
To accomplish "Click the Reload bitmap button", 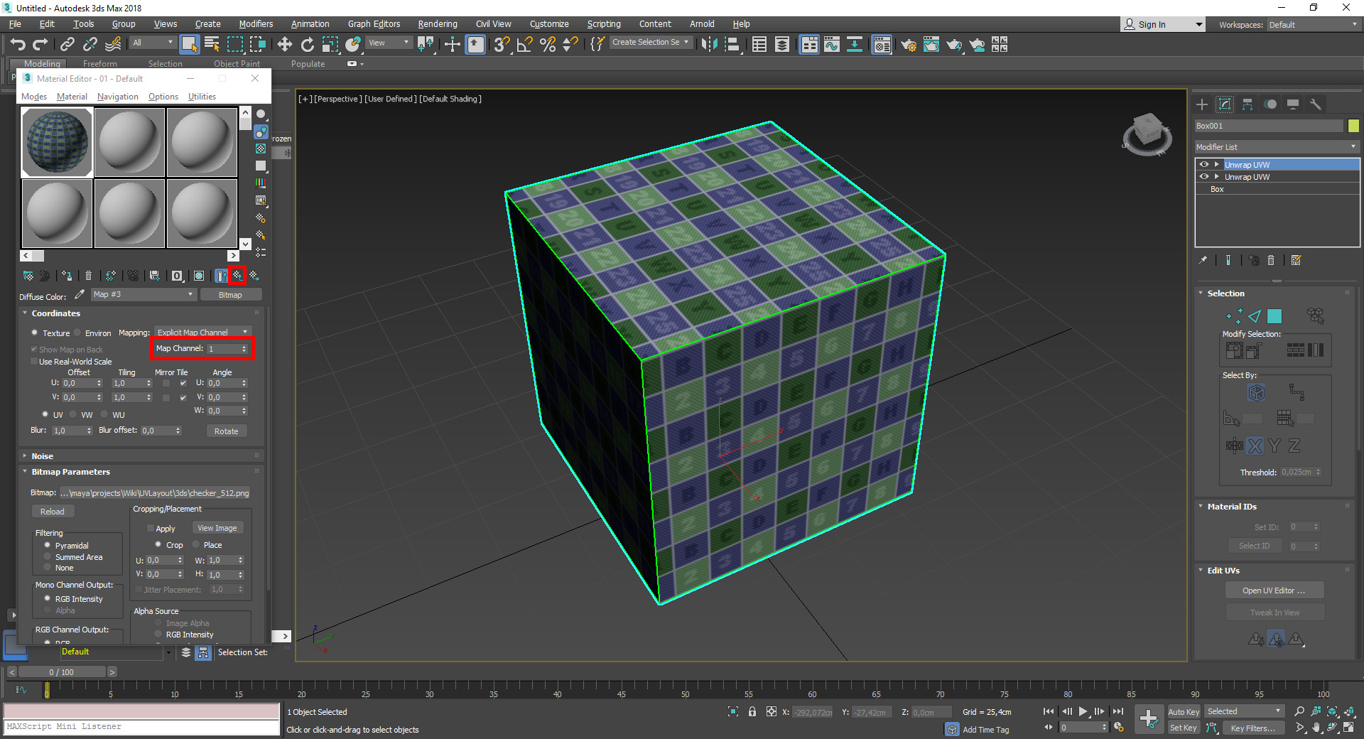I will [52, 512].
